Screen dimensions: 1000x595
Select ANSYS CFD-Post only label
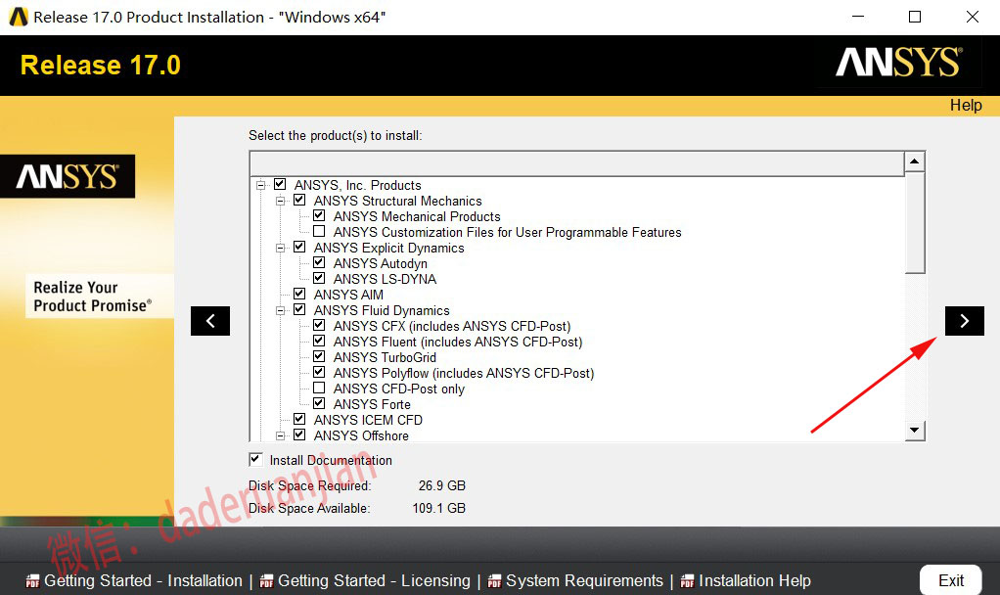click(398, 389)
